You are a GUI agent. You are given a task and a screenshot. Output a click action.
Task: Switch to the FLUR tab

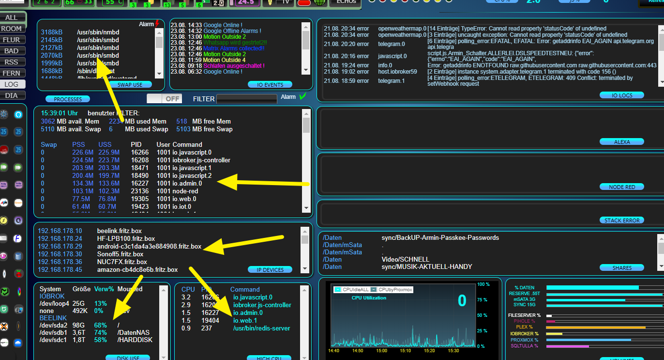[x=12, y=40]
